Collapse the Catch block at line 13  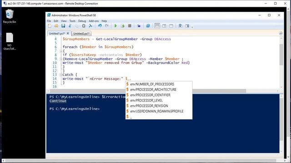click(60, 75)
